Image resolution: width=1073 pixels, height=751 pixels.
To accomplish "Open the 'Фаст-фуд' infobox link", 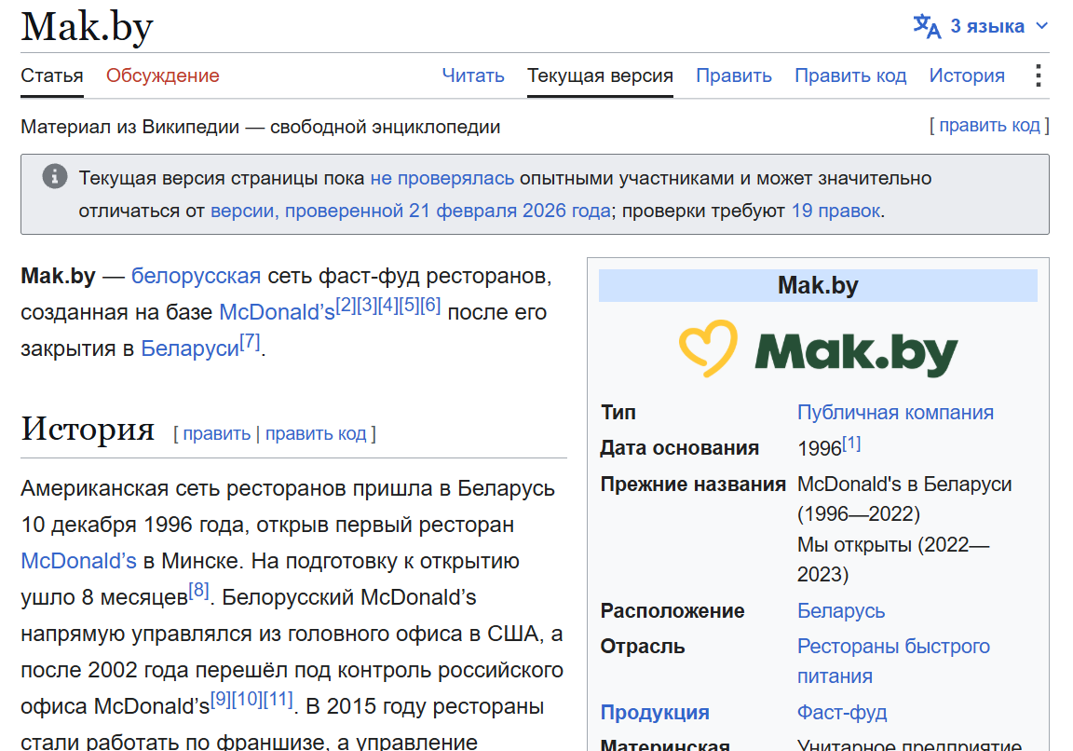I will coord(842,712).
